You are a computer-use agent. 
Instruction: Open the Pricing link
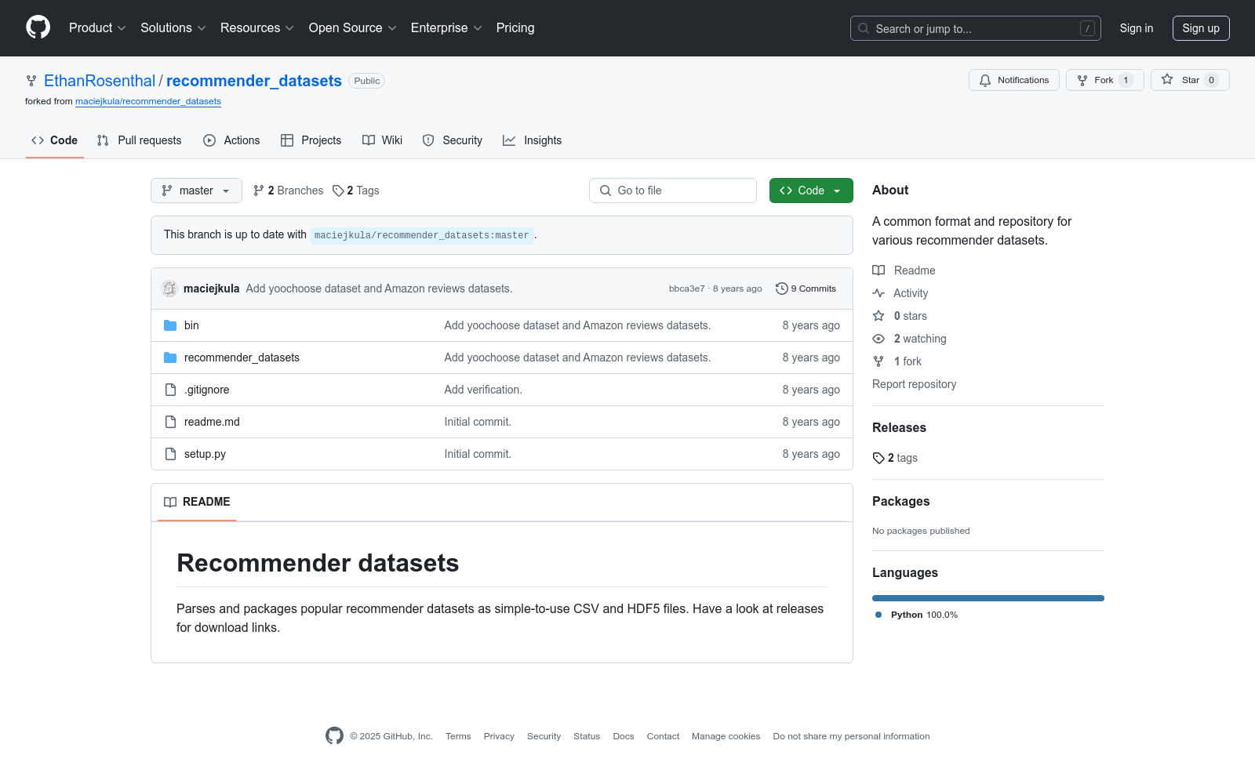coord(515,28)
